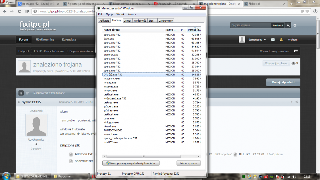
Task: Click the network signal tray icon
Action: click(x=288, y=177)
